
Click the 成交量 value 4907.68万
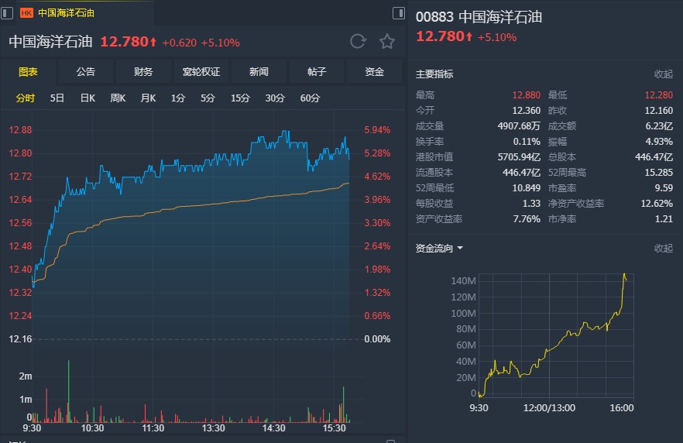point(519,126)
